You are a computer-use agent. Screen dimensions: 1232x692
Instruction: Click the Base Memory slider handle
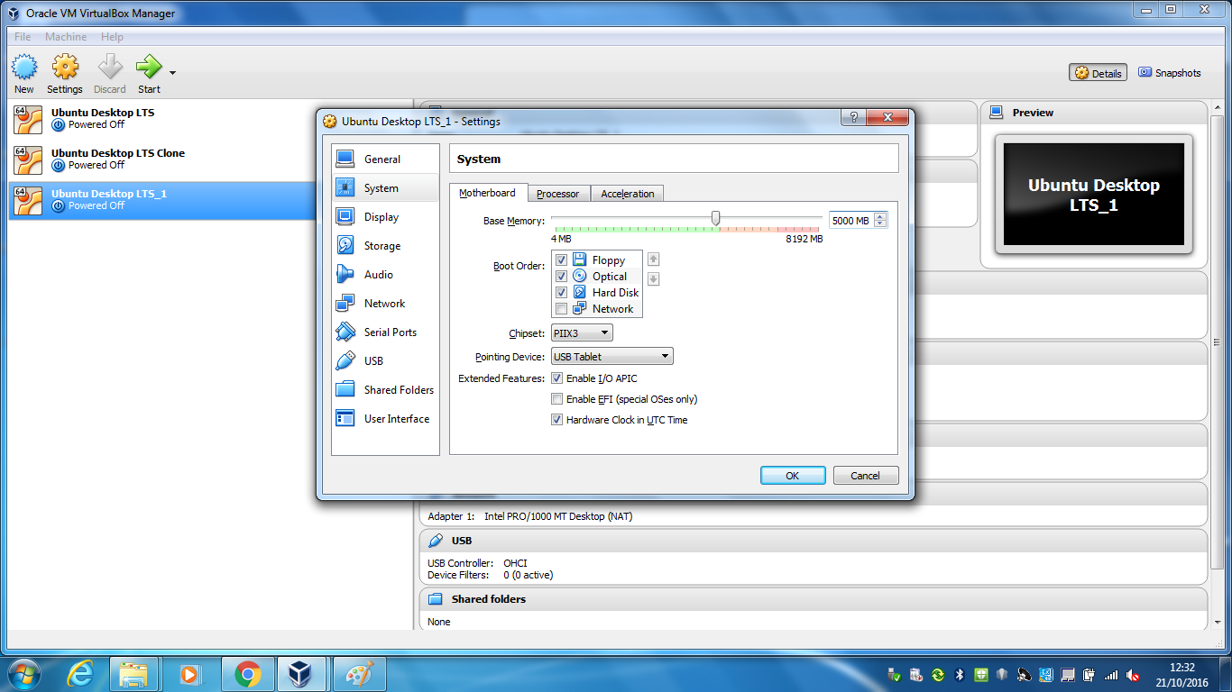click(715, 218)
